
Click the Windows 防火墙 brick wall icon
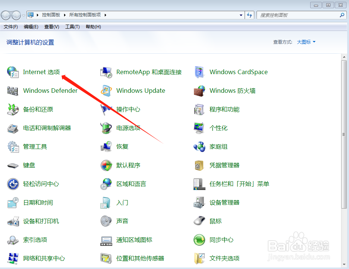click(x=199, y=91)
